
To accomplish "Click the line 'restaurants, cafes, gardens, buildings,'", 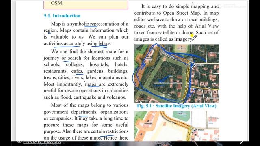I will coord(86,71).
